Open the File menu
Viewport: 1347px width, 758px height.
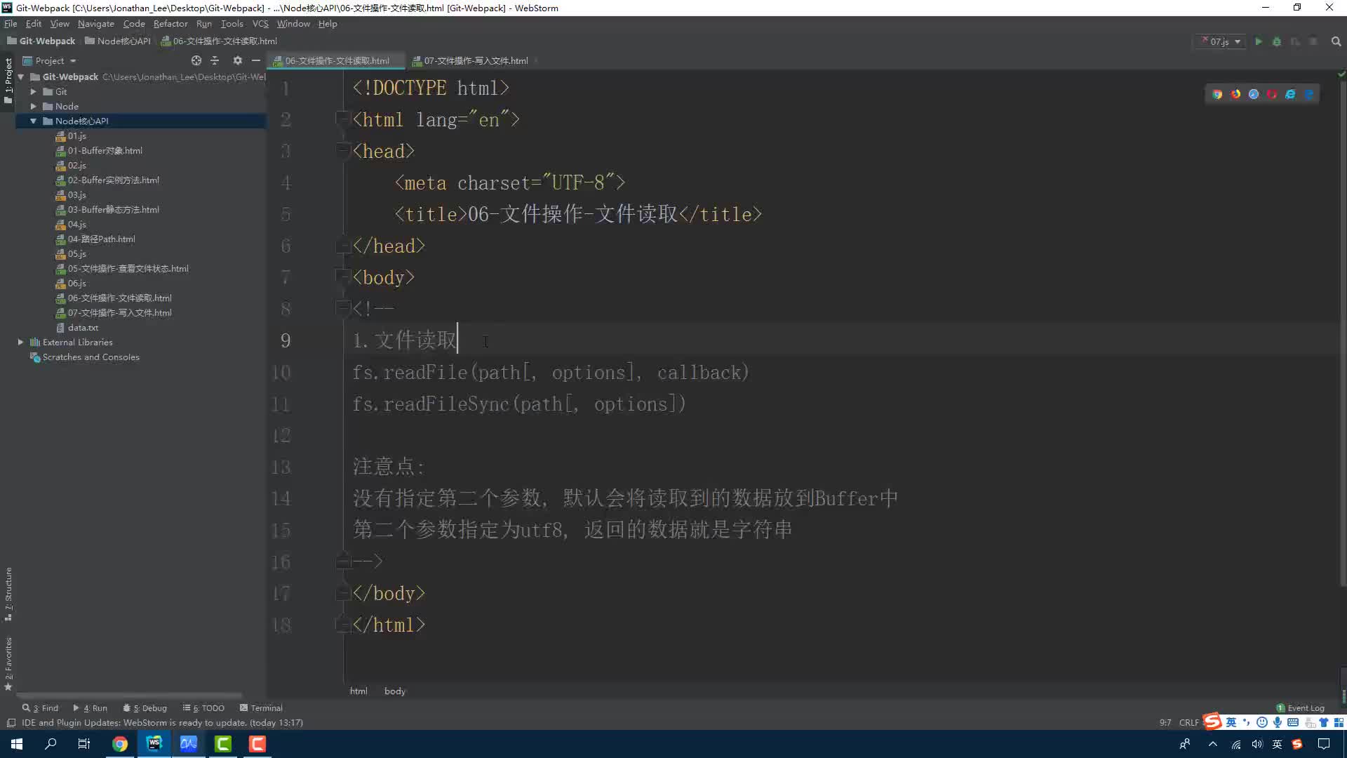[x=11, y=24]
